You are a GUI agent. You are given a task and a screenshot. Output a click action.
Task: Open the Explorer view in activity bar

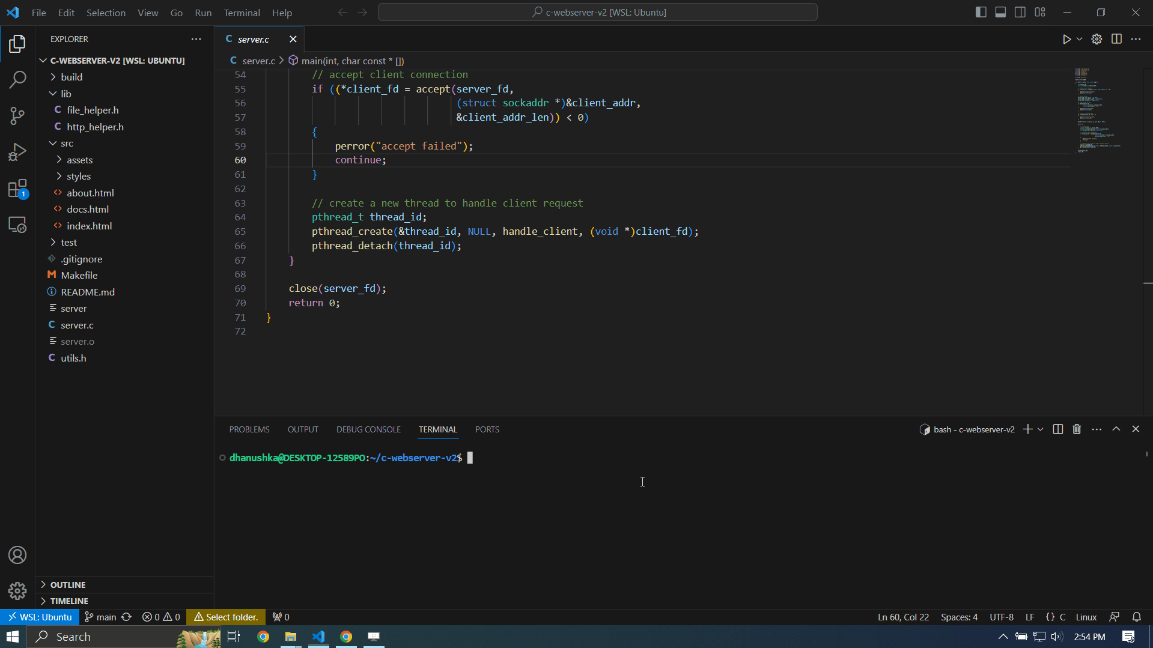(17, 43)
